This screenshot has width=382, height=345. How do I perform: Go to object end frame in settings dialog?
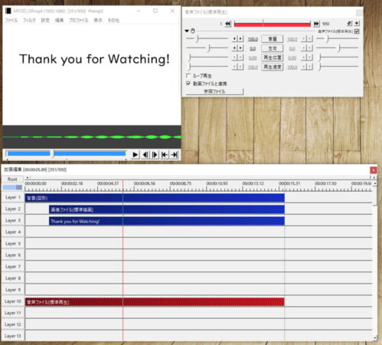click(x=316, y=24)
